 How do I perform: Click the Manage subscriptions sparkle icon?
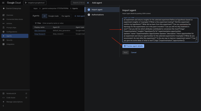coord(3,102)
